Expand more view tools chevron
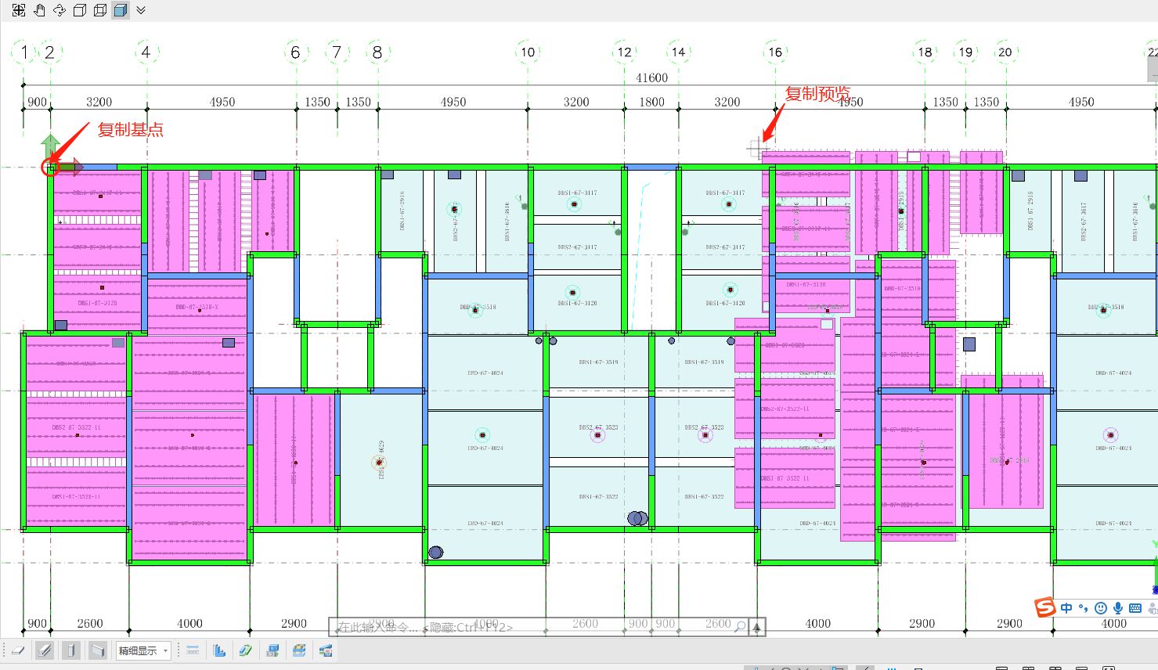The height and width of the screenshot is (670, 1158). click(x=141, y=10)
